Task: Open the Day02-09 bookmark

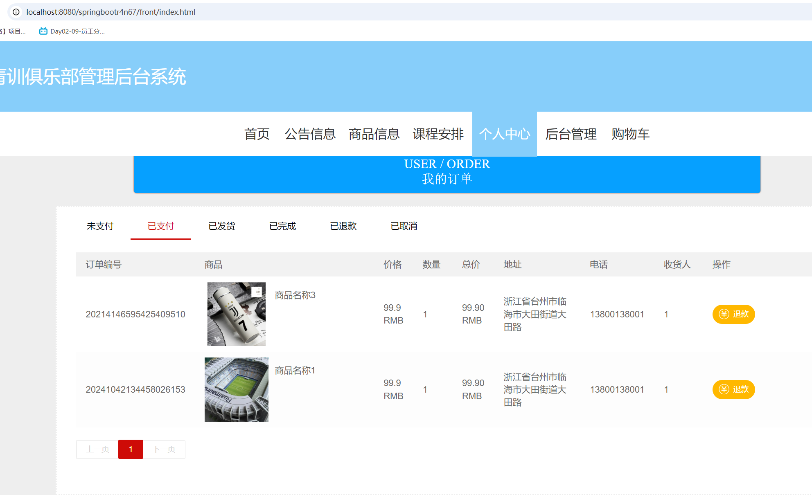Action: (x=72, y=31)
